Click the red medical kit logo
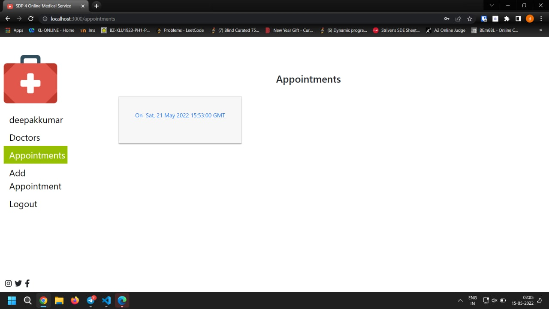 (30, 79)
